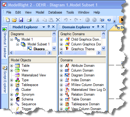
Task: Select the Schema person icon
Action: 18,99
